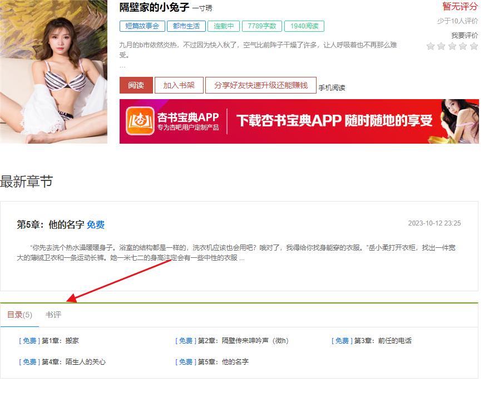This screenshot has height=416, width=489.
Task: Click the red 阅读 button
Action: (x=136, y=85)
